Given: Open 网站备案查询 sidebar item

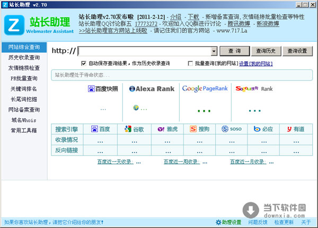Looking at the screenshot, I should [x=24, y=110].
